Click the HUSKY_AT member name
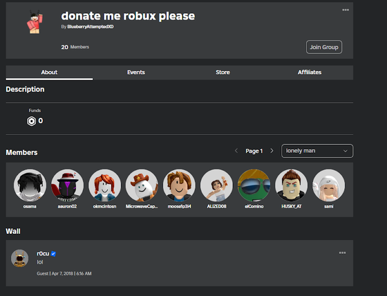Viewport: 387px width, 296px height. point(291,206)
